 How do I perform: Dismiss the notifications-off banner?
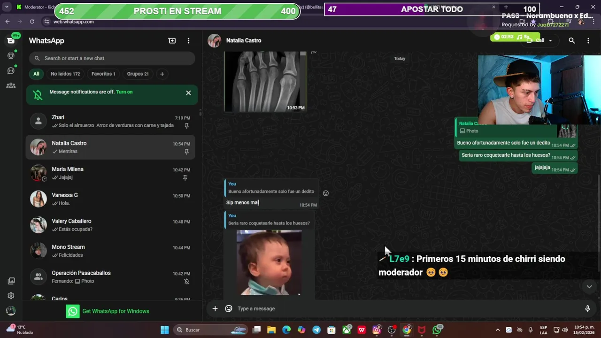tap(188, 93)
